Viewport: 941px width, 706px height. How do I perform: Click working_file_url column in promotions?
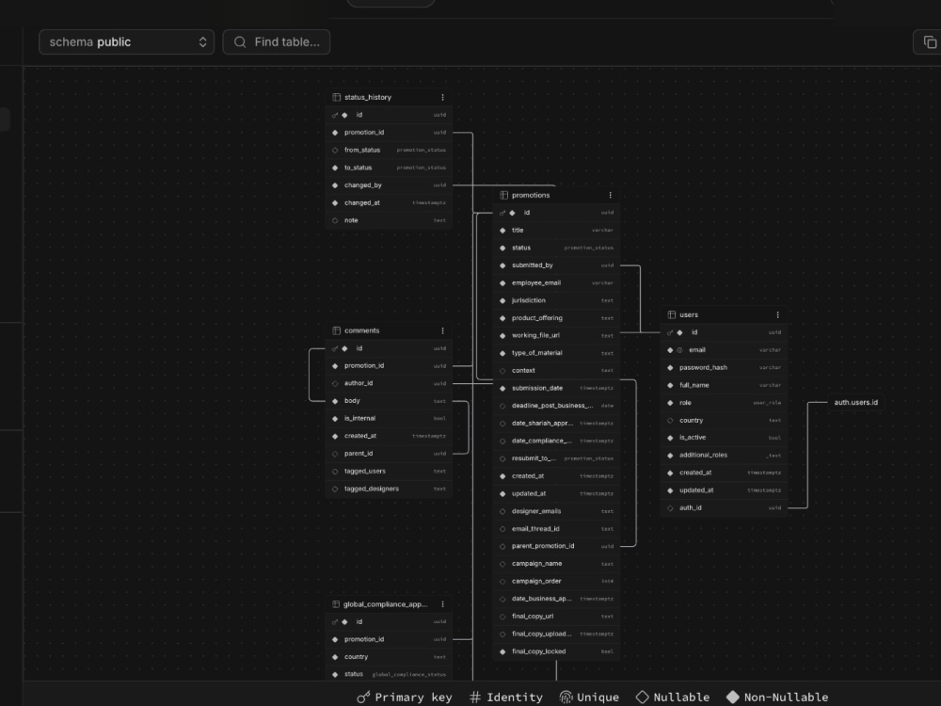coord(556,336)
